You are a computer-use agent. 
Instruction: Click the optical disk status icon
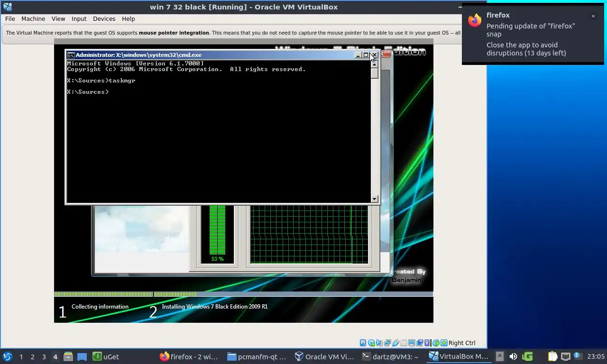coord(371,343)
